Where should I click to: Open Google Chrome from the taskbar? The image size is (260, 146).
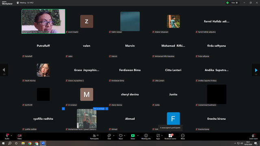(30, 143)
